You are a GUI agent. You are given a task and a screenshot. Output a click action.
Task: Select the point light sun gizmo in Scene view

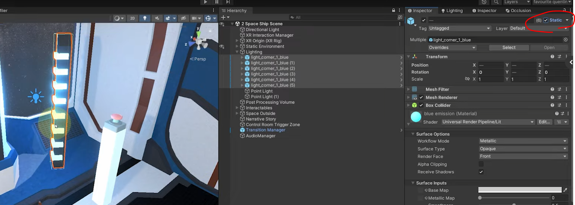pyautogui.click(x=36, y=97)
